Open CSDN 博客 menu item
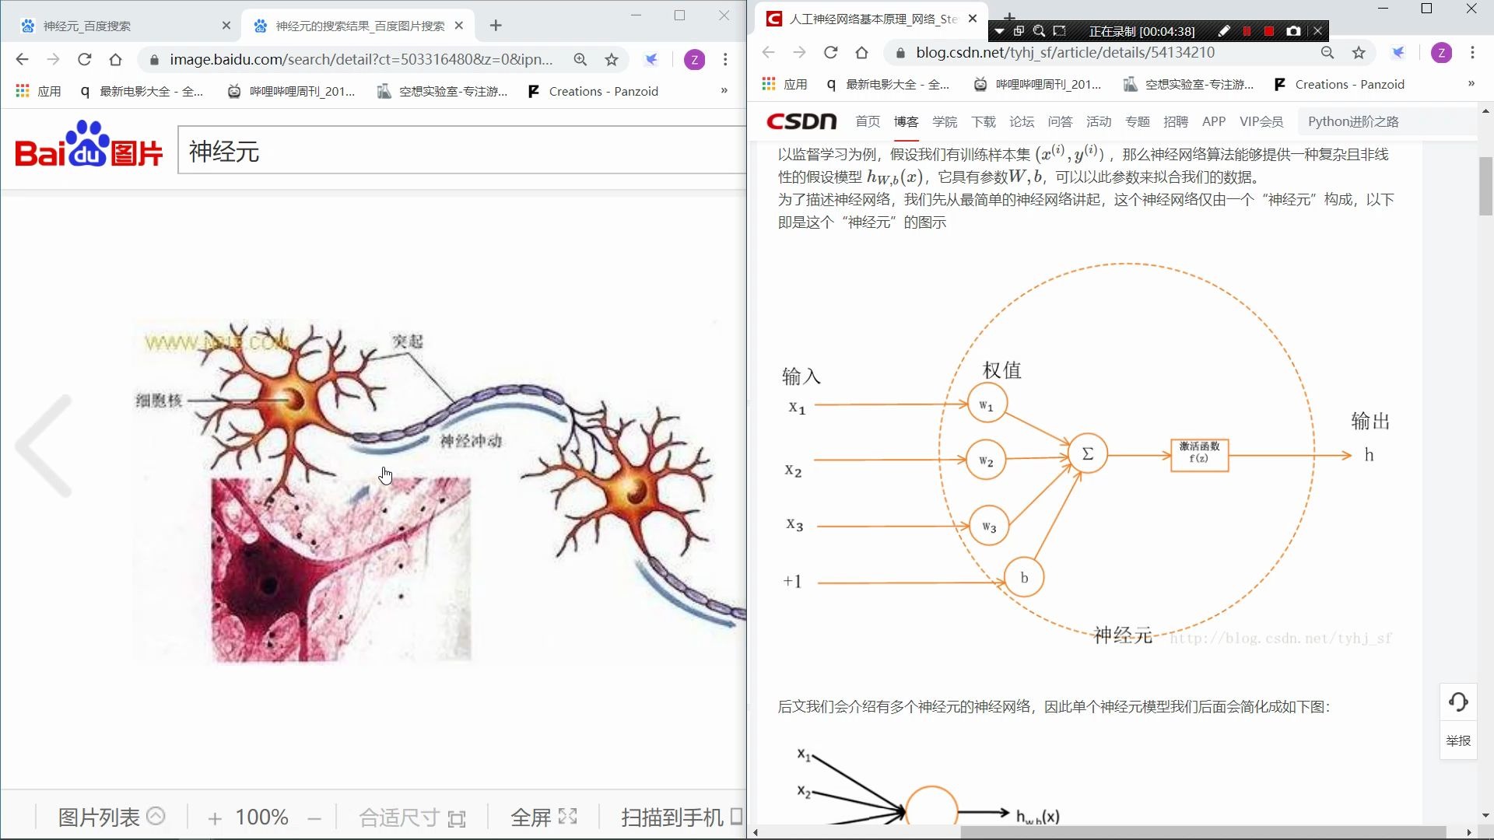Viewport: 1494px width, 840px height. (x=906, y=121)
